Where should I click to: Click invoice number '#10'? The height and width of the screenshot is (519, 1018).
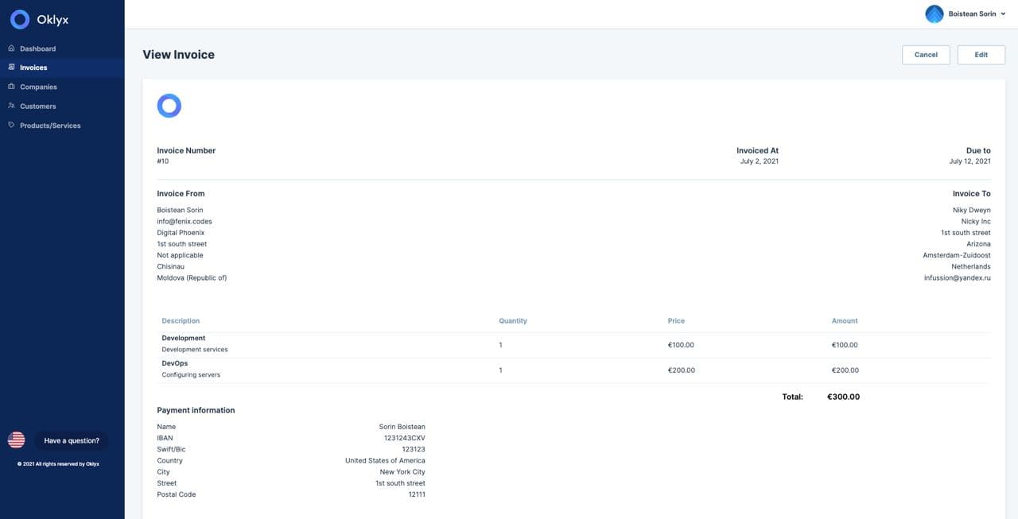(163, 161)
